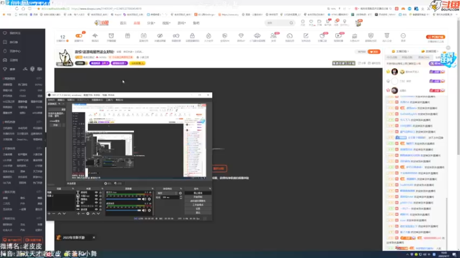Click 开始录制 button in OBS controls
Image resolution: width=460 pixels, height=258 pixels.
[x=198, y=197]
